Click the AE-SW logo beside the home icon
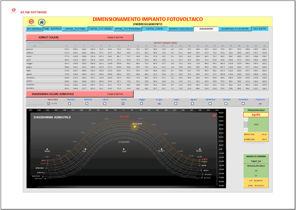The height and width of the screenshot is (210, 296). 31,22
